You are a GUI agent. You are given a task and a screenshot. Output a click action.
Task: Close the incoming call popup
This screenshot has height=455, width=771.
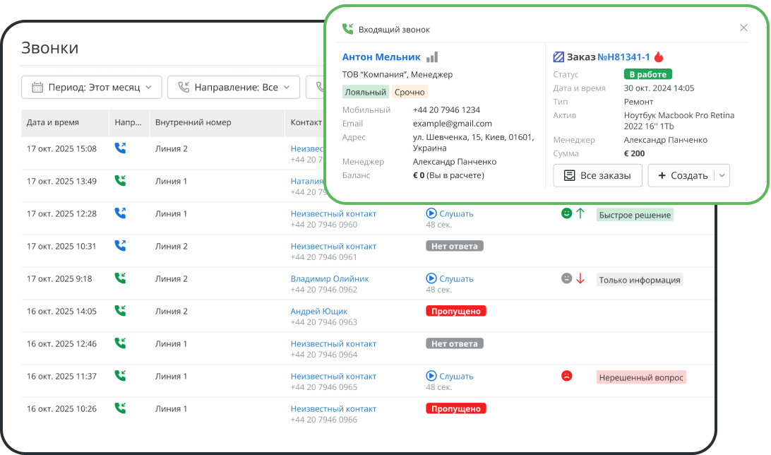click(743, 28)
